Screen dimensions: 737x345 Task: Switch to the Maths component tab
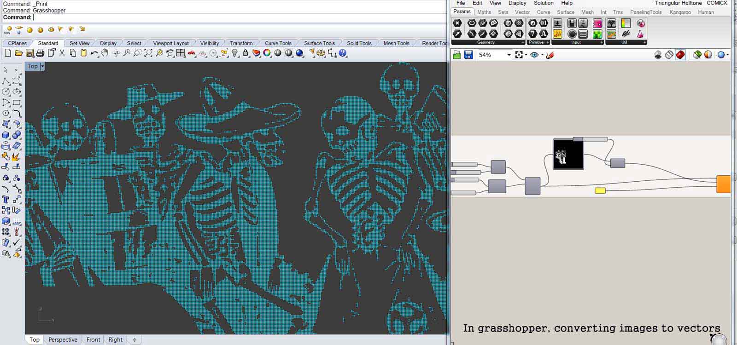(x=484, y=12)
